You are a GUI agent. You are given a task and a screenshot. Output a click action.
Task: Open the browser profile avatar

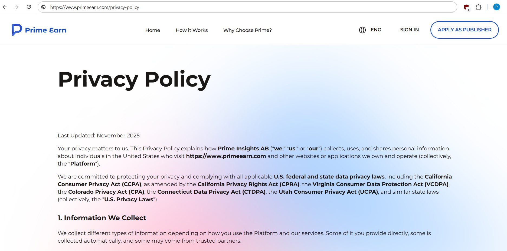tap(496, 7)
